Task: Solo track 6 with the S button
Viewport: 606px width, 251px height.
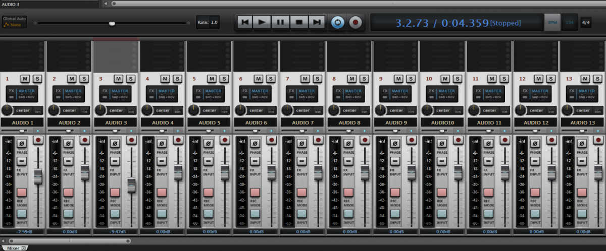Action: point(271,79)
